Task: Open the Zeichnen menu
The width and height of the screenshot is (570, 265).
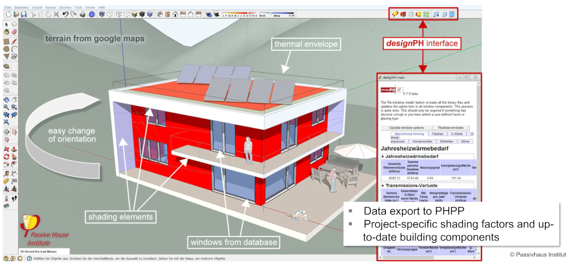Action: (x=65, y=7)
